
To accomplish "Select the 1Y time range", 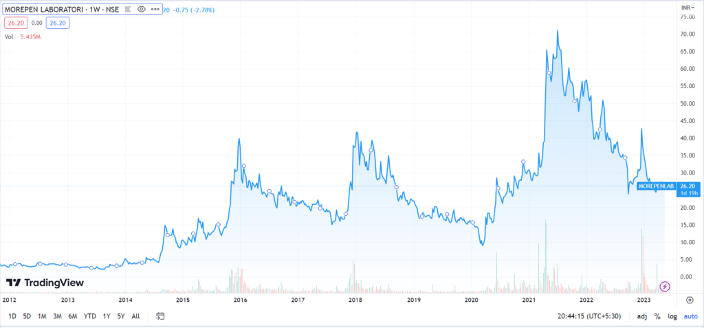I will point(106,316).
